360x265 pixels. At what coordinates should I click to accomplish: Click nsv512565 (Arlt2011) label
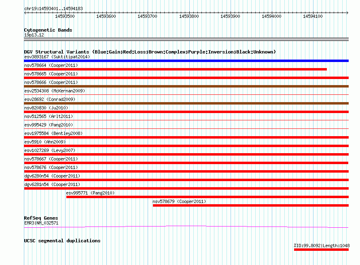coord(49,116)
